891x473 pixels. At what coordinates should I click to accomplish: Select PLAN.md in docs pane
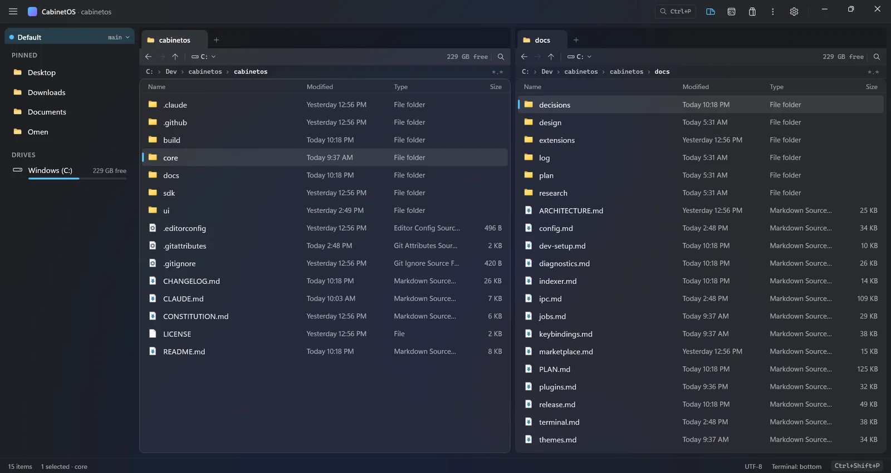point(701,369)
